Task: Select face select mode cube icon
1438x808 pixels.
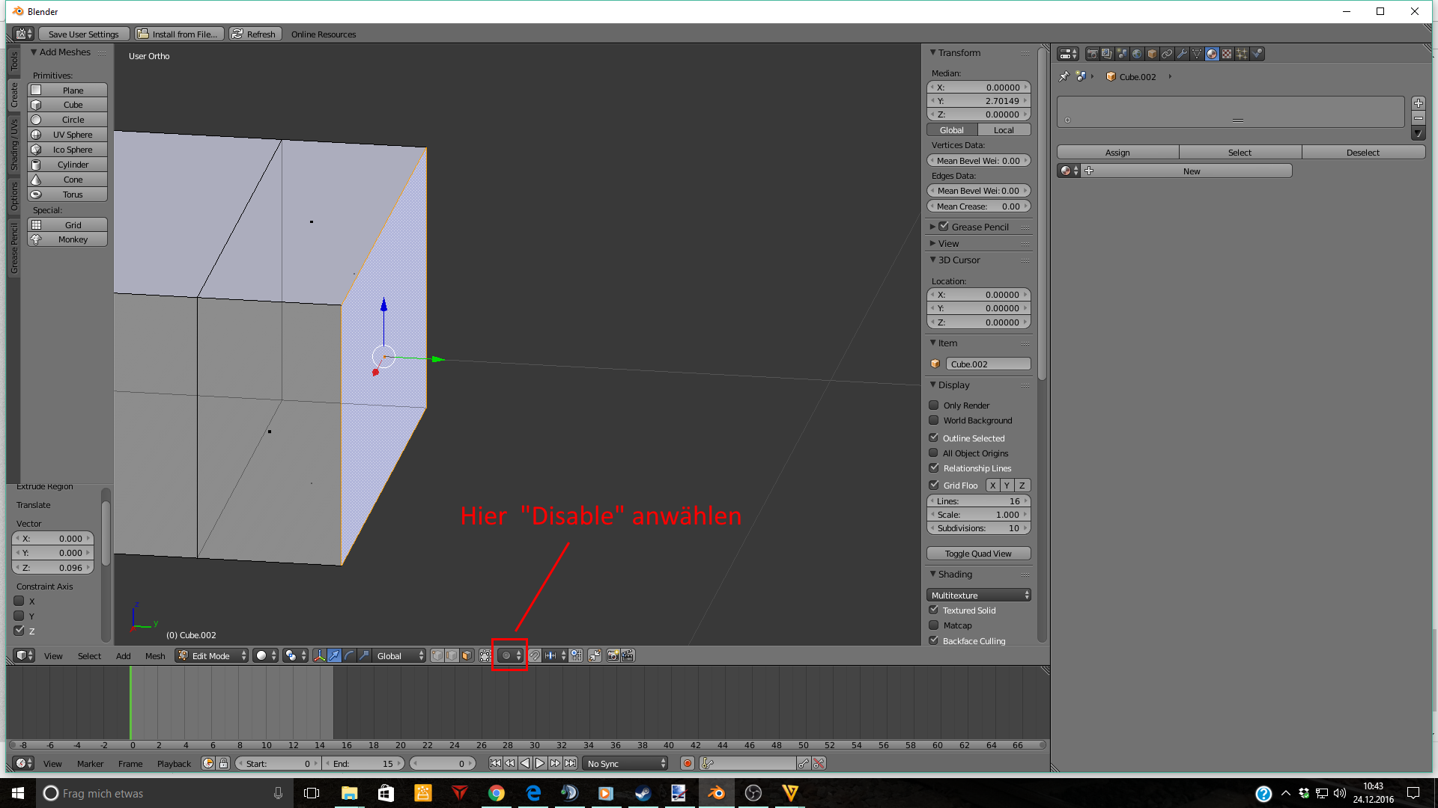Action: tap(467, 656)
